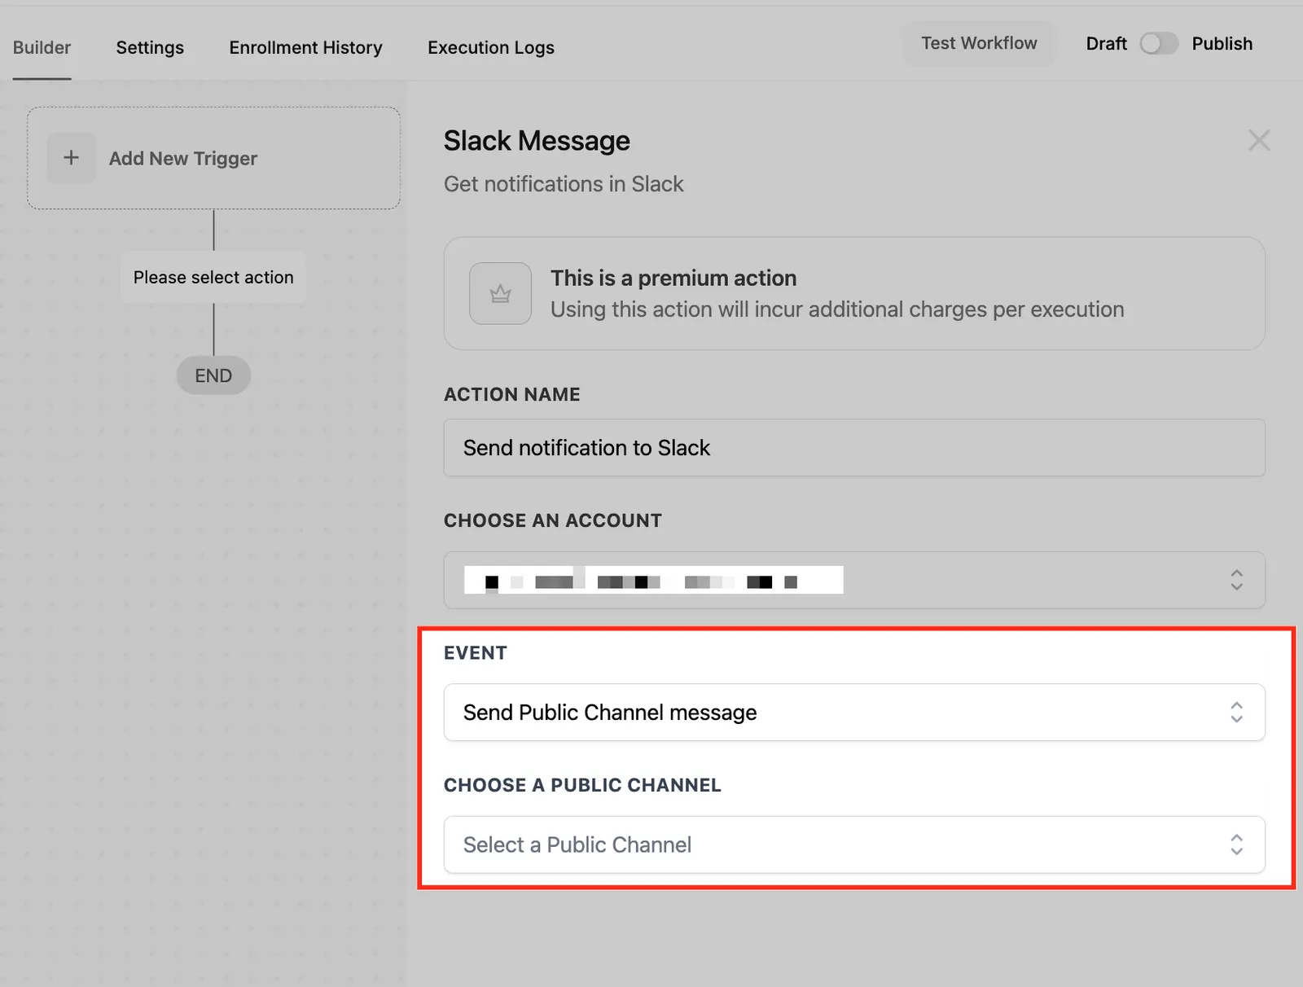Image resolution: width=1303 pixels, height=987 pixels.
Task: Click the Public Channel chevron arrows
Action: point(1236,844)
